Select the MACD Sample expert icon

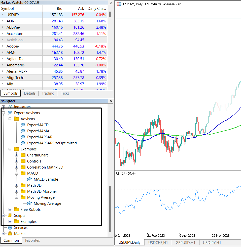click(29, 179)
